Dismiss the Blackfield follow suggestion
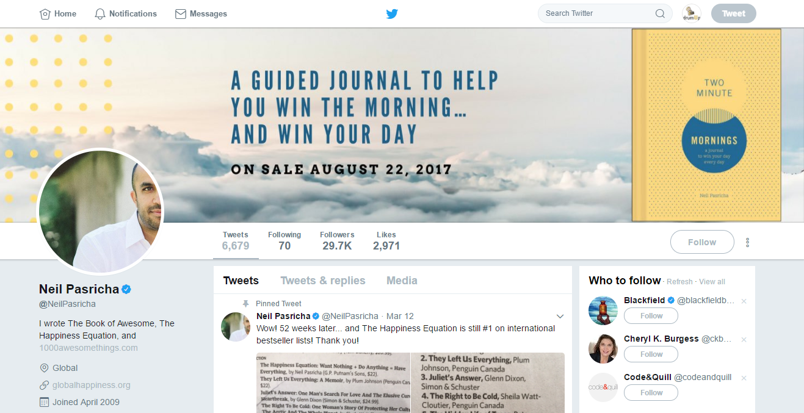 [x=744, y=301]
